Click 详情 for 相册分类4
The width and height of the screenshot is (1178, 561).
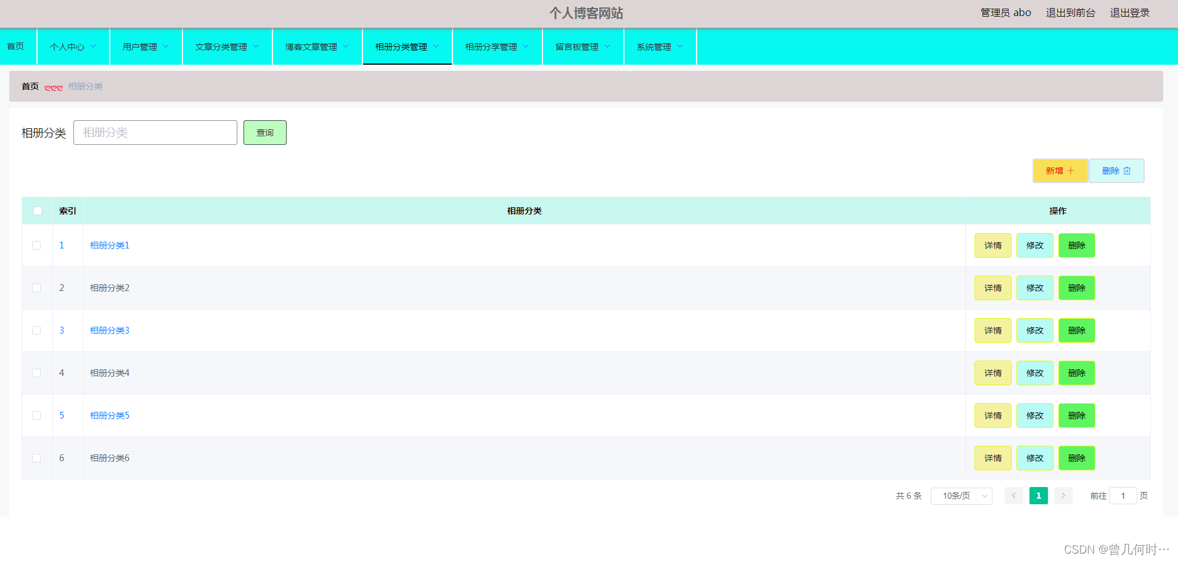(x=993, y=373)
